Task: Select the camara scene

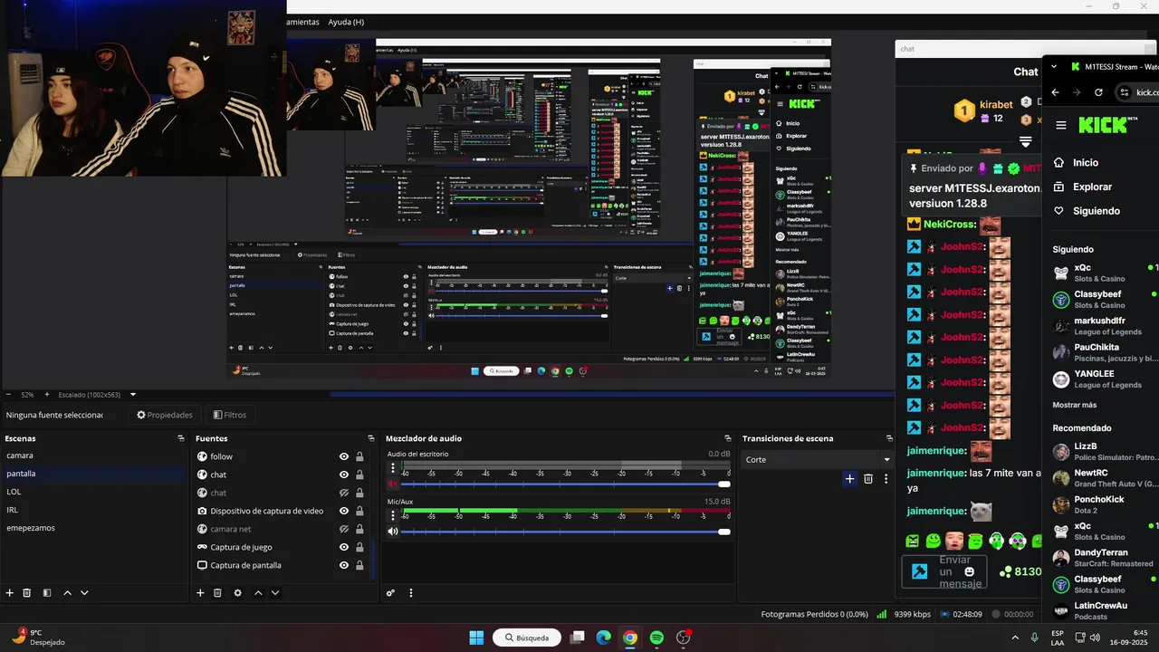Action: (x=92, y=455)
